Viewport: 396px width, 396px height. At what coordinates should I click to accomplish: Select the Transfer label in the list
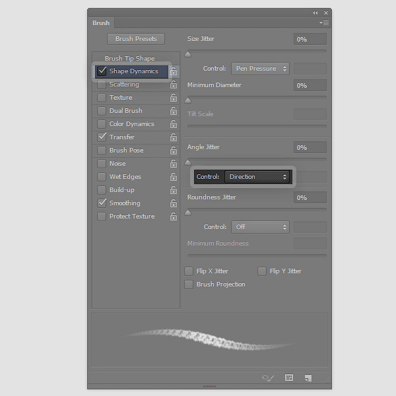pyautogui.click(x=121, y=137)
